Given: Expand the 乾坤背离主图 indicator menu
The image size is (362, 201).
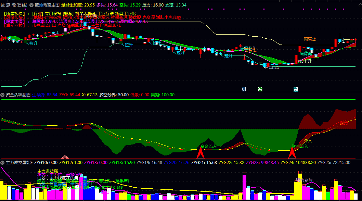Looking at the screenshot, I should point(31,5).
